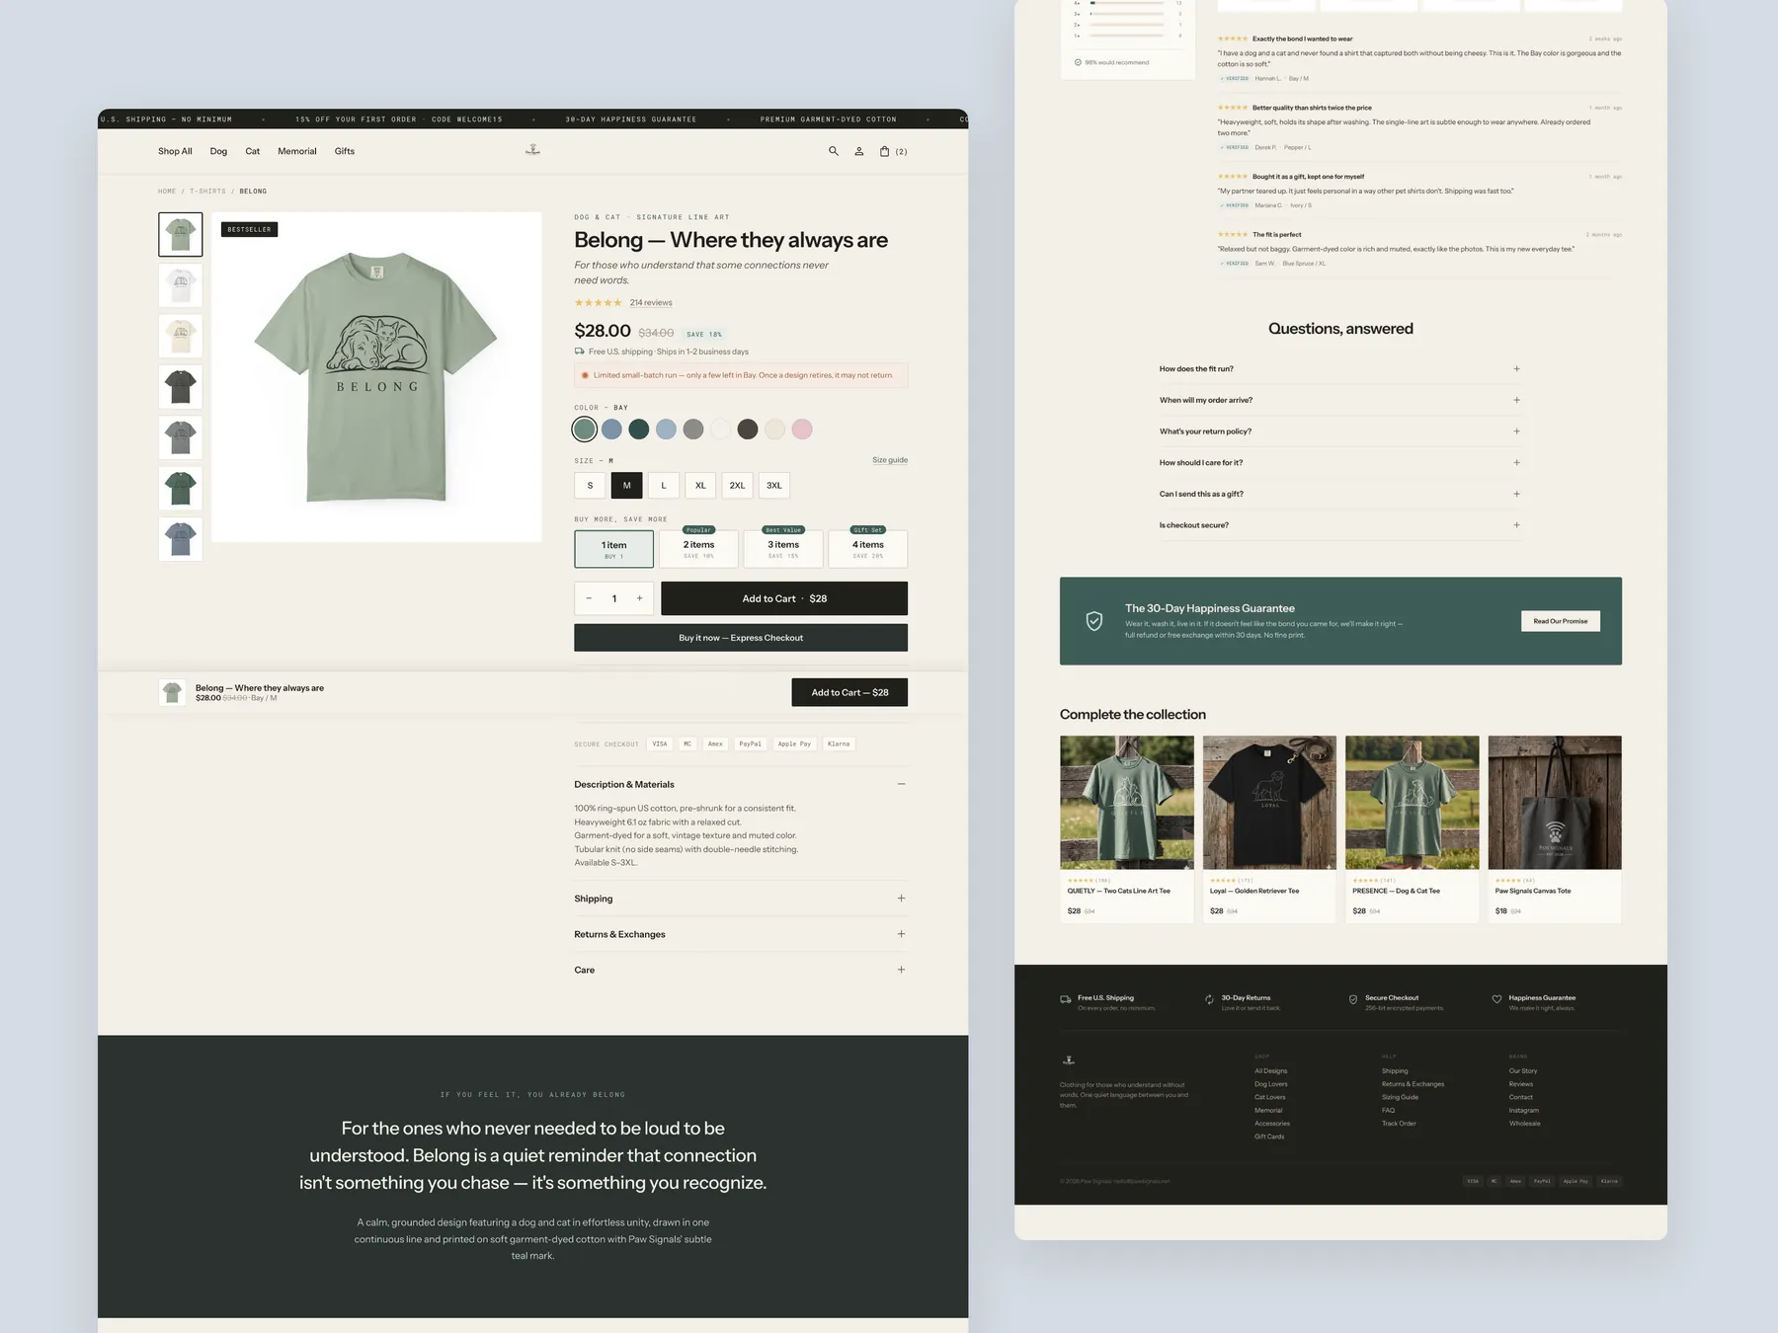Decrease quantity with minus button
1778x1333 pixels.
[x=589, y=598]
